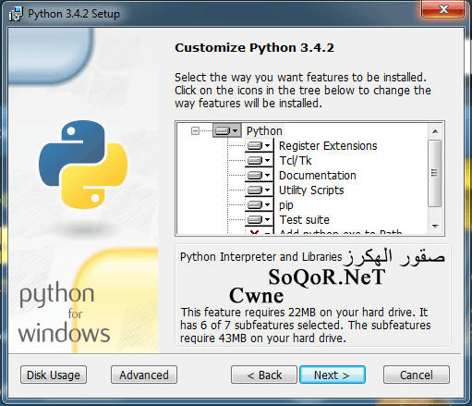The height and width of the screenshot is (406, 472).
Task: Open Test suite feature dropdown icon
Action: [260, 219]
